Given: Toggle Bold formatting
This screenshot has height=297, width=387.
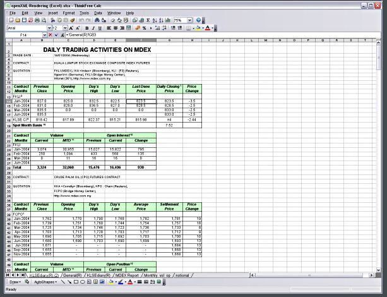Looking at the screenshot, I should [87, 28].
